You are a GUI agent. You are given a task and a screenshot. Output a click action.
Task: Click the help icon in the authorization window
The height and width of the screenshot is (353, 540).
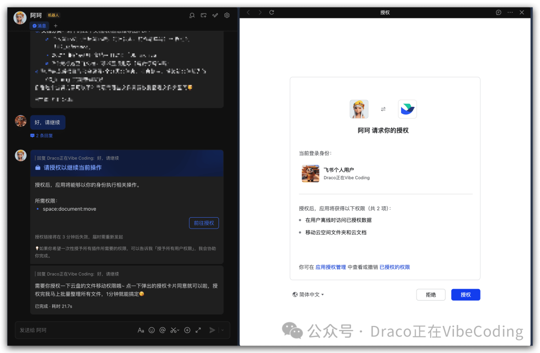498,12
